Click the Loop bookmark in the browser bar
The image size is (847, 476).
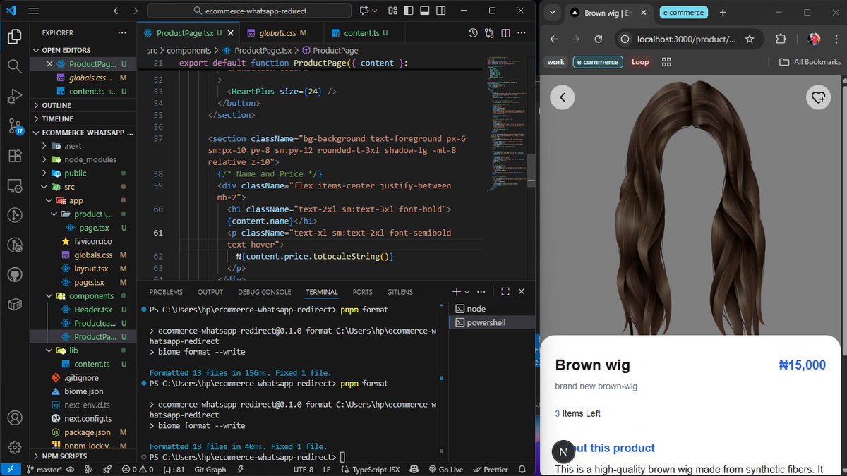point(639,62)
